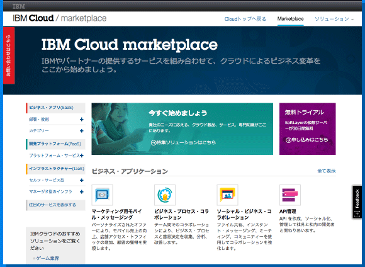
Task: Follow the 特集ソリューションはこちら link
Action: (x=186, y=142)
